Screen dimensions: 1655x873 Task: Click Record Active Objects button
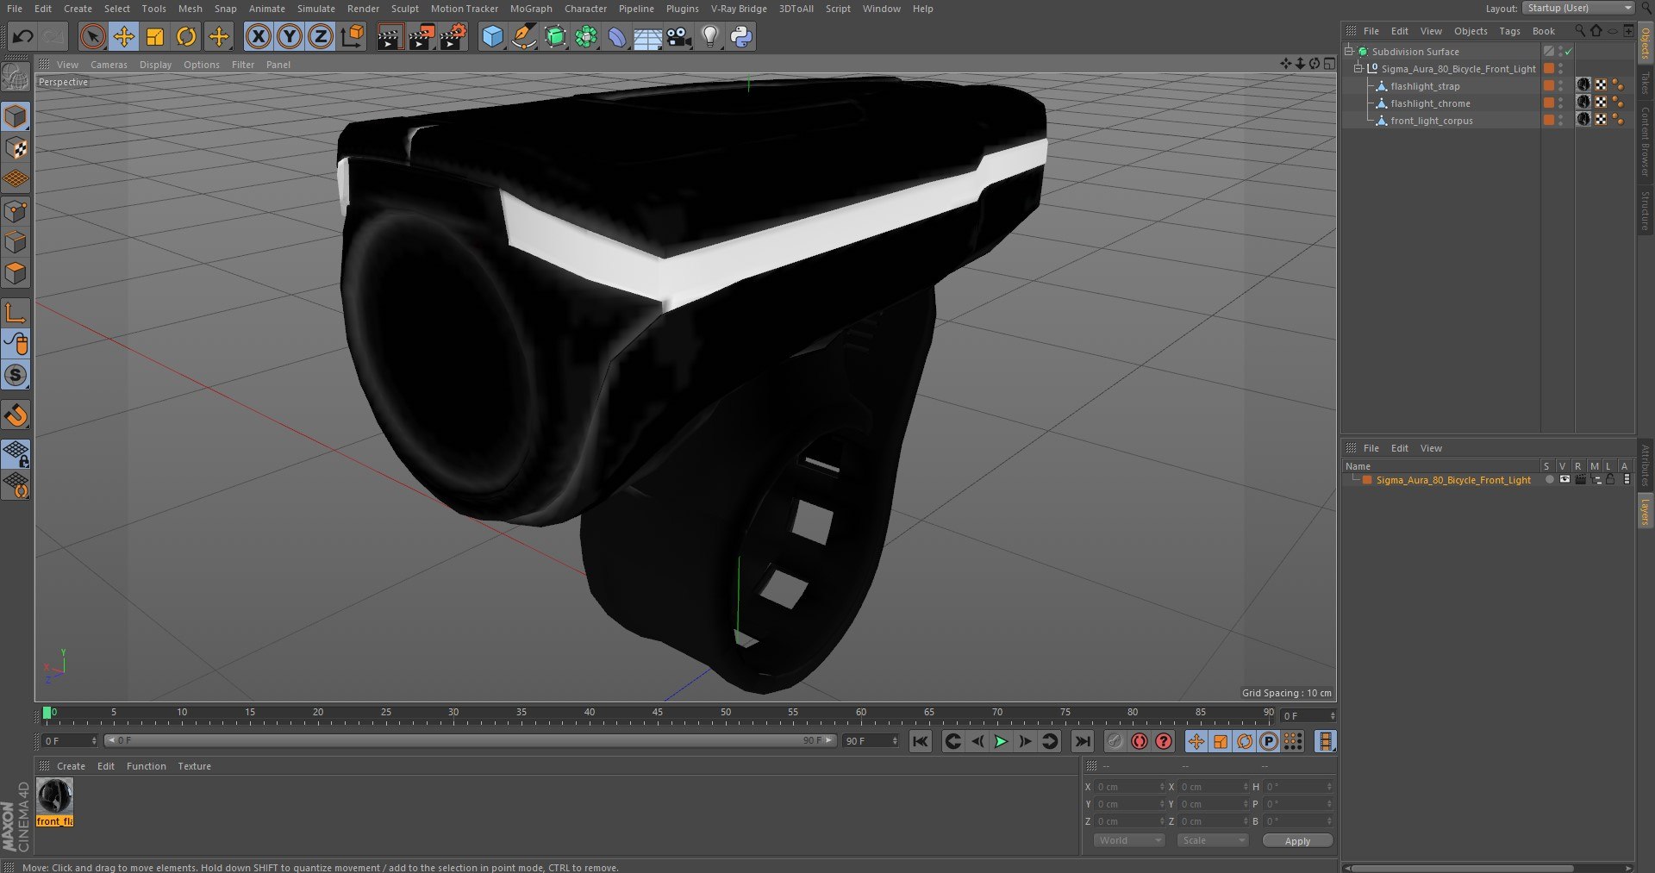(1115, 741)
